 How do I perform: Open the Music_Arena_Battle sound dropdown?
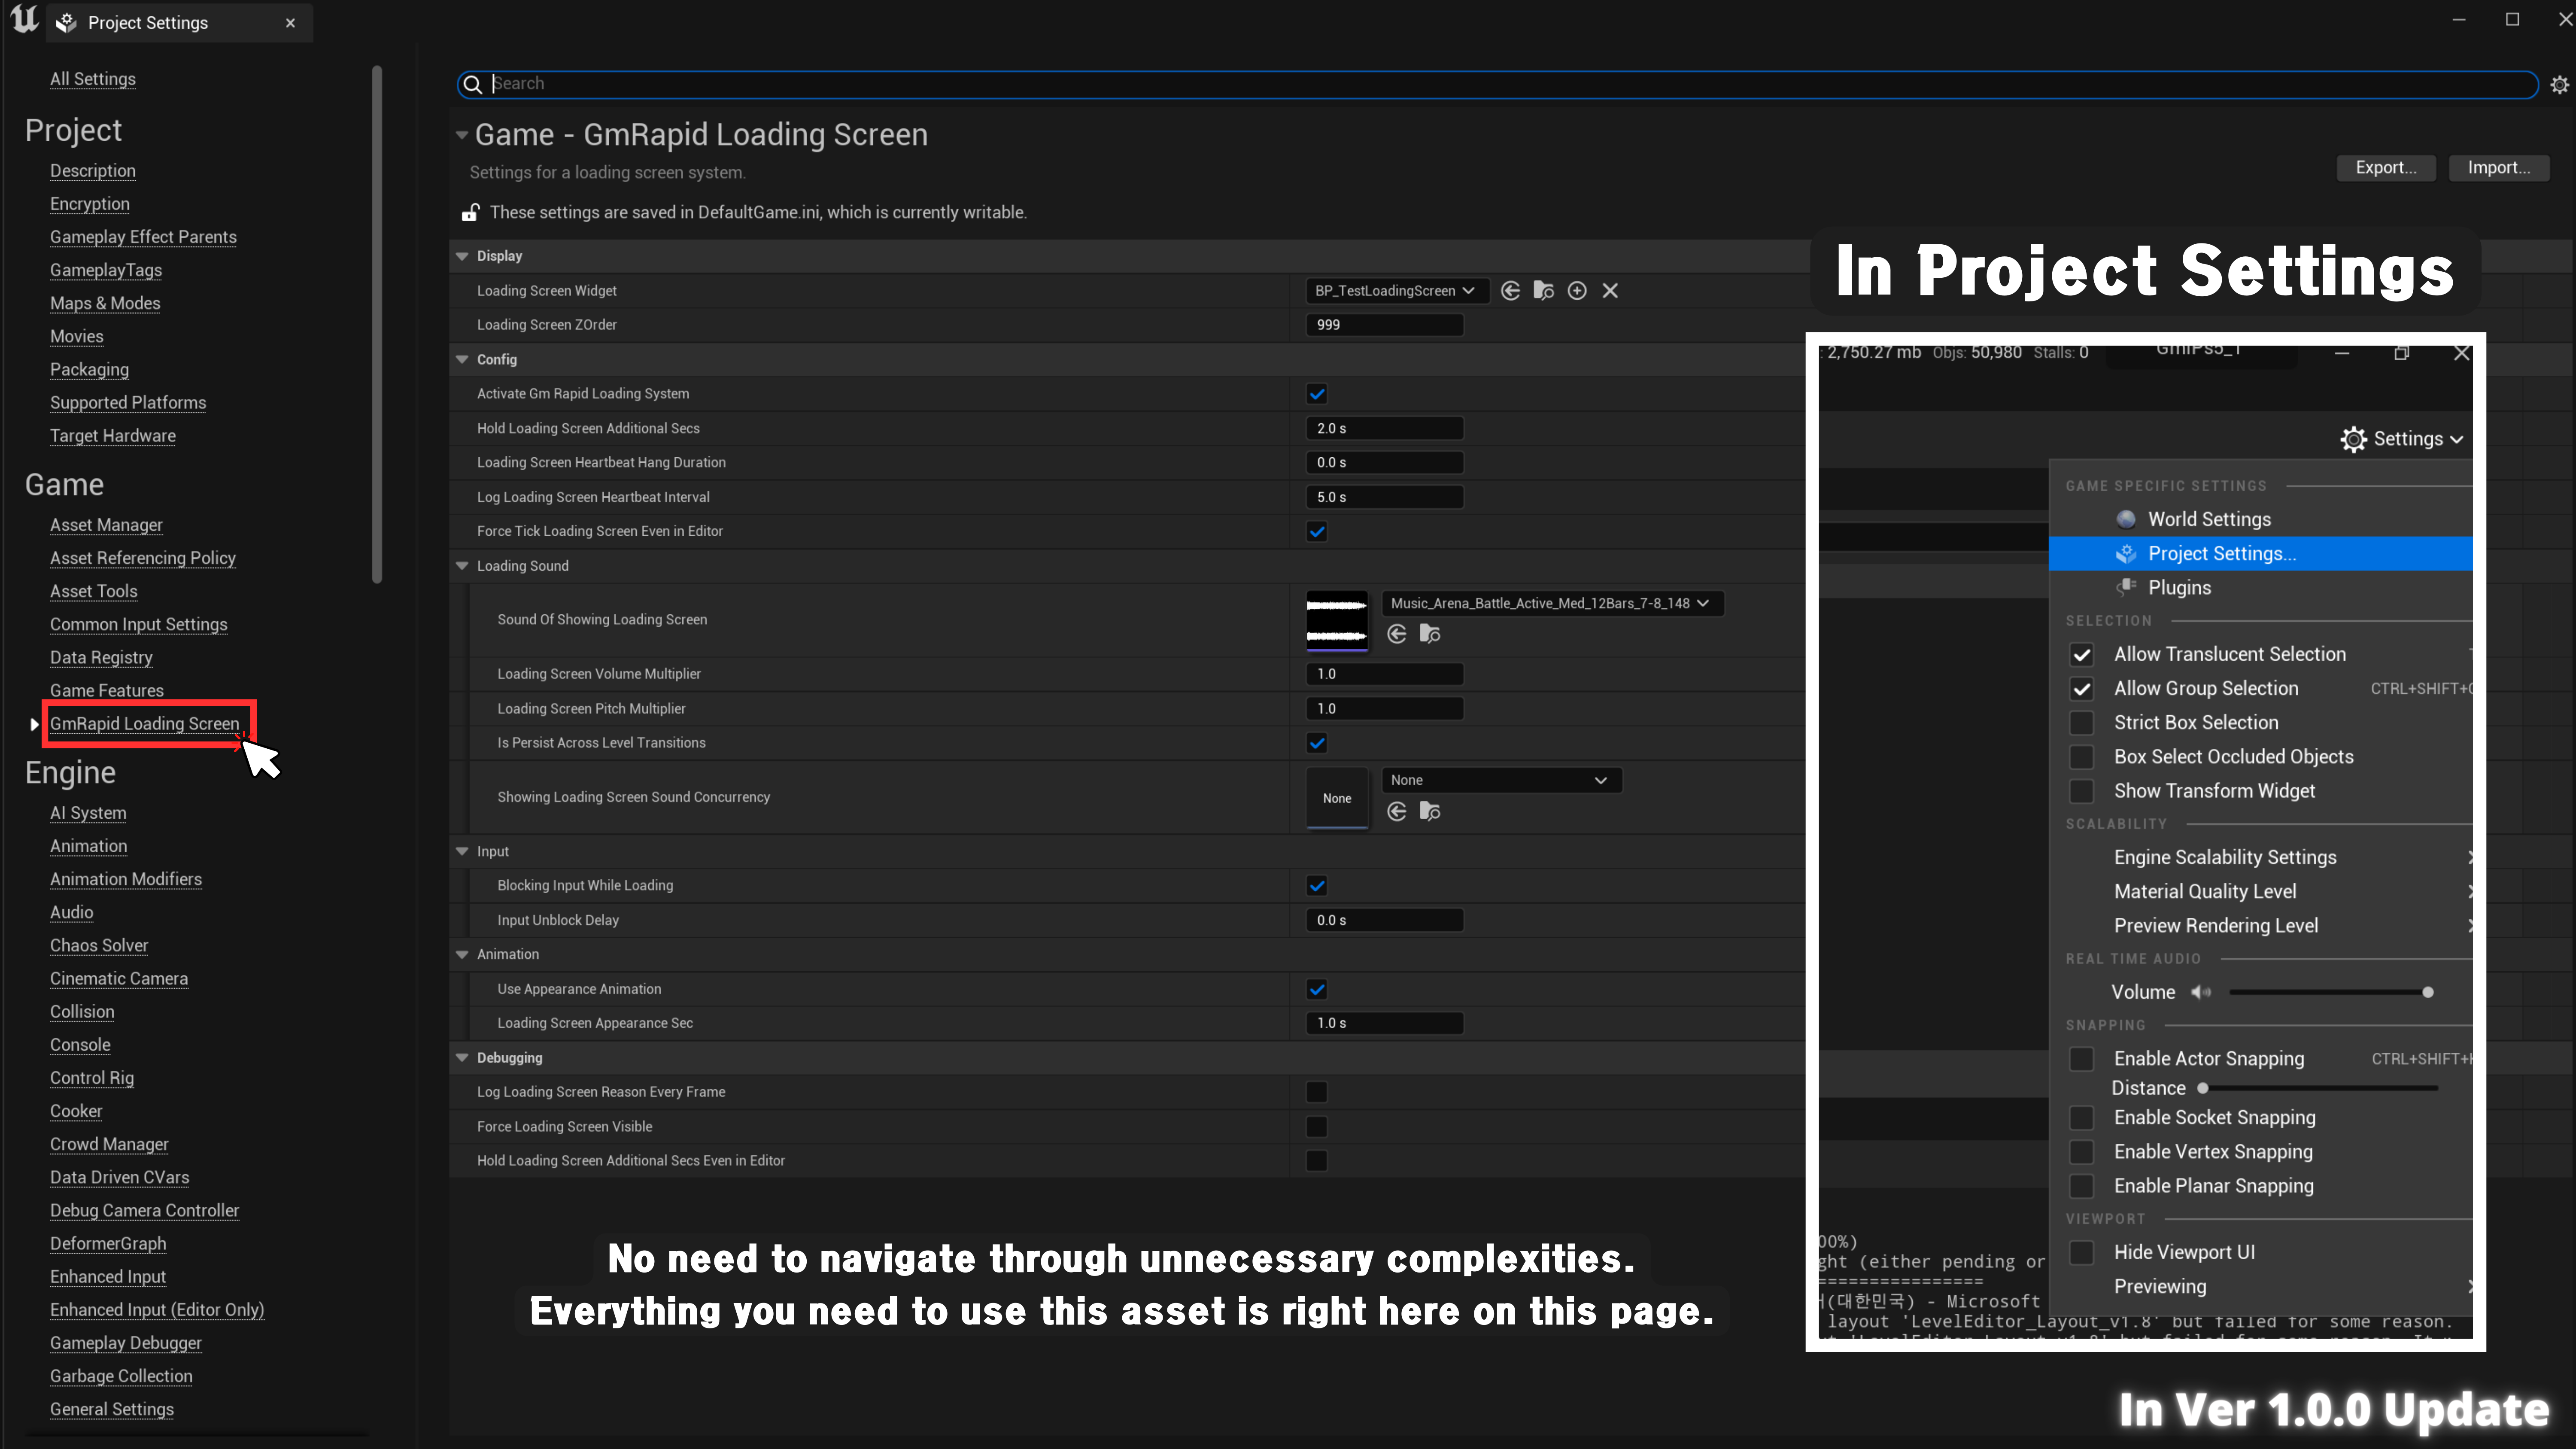pyautogui.click(x=1551, y=603)
